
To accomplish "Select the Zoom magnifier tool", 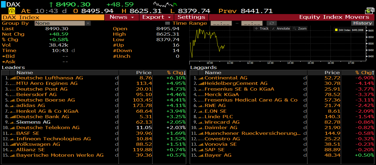I will pos(300,29).
